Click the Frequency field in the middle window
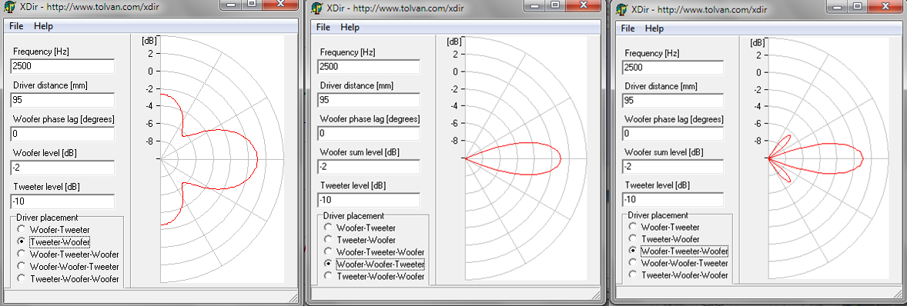The height and width of the screenshot is (306, 907). [x=369, y=66]
